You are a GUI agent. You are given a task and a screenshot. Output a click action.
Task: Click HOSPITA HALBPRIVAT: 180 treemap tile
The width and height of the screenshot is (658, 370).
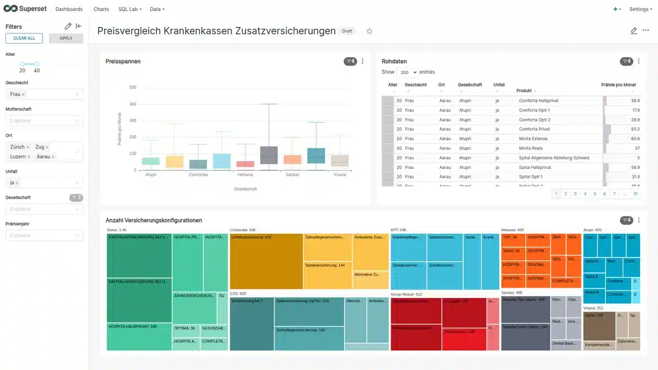point(139,337)
